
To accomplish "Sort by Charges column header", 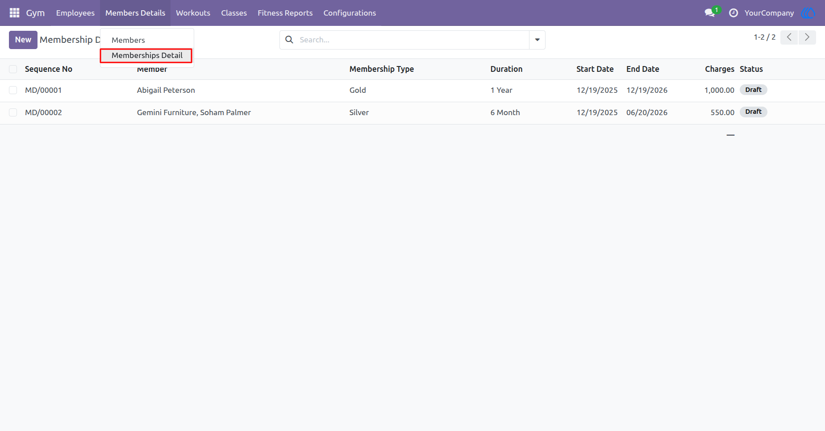I will (719, 69).
